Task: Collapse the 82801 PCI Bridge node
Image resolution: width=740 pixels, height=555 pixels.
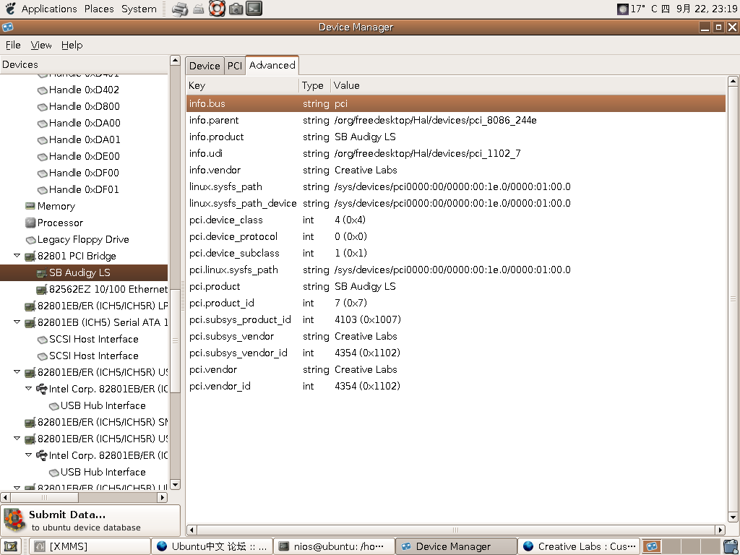Action: click(x=17, y=256)
